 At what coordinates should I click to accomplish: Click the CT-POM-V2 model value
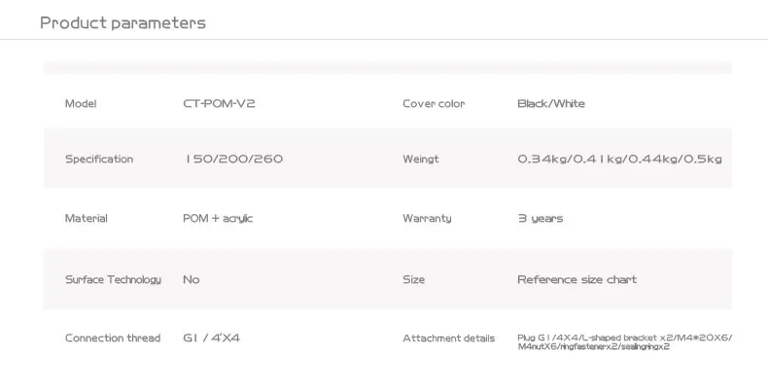[219, 104]
